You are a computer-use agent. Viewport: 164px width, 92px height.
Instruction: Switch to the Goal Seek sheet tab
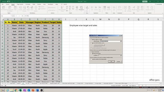point(12,83)
